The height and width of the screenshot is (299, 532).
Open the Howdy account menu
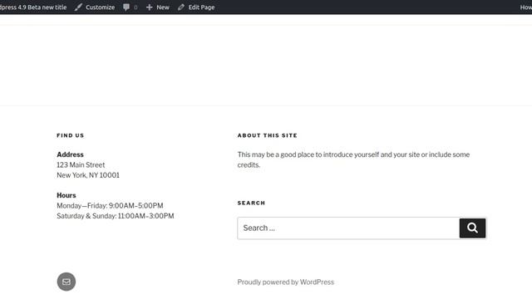(x=526, y=7)
